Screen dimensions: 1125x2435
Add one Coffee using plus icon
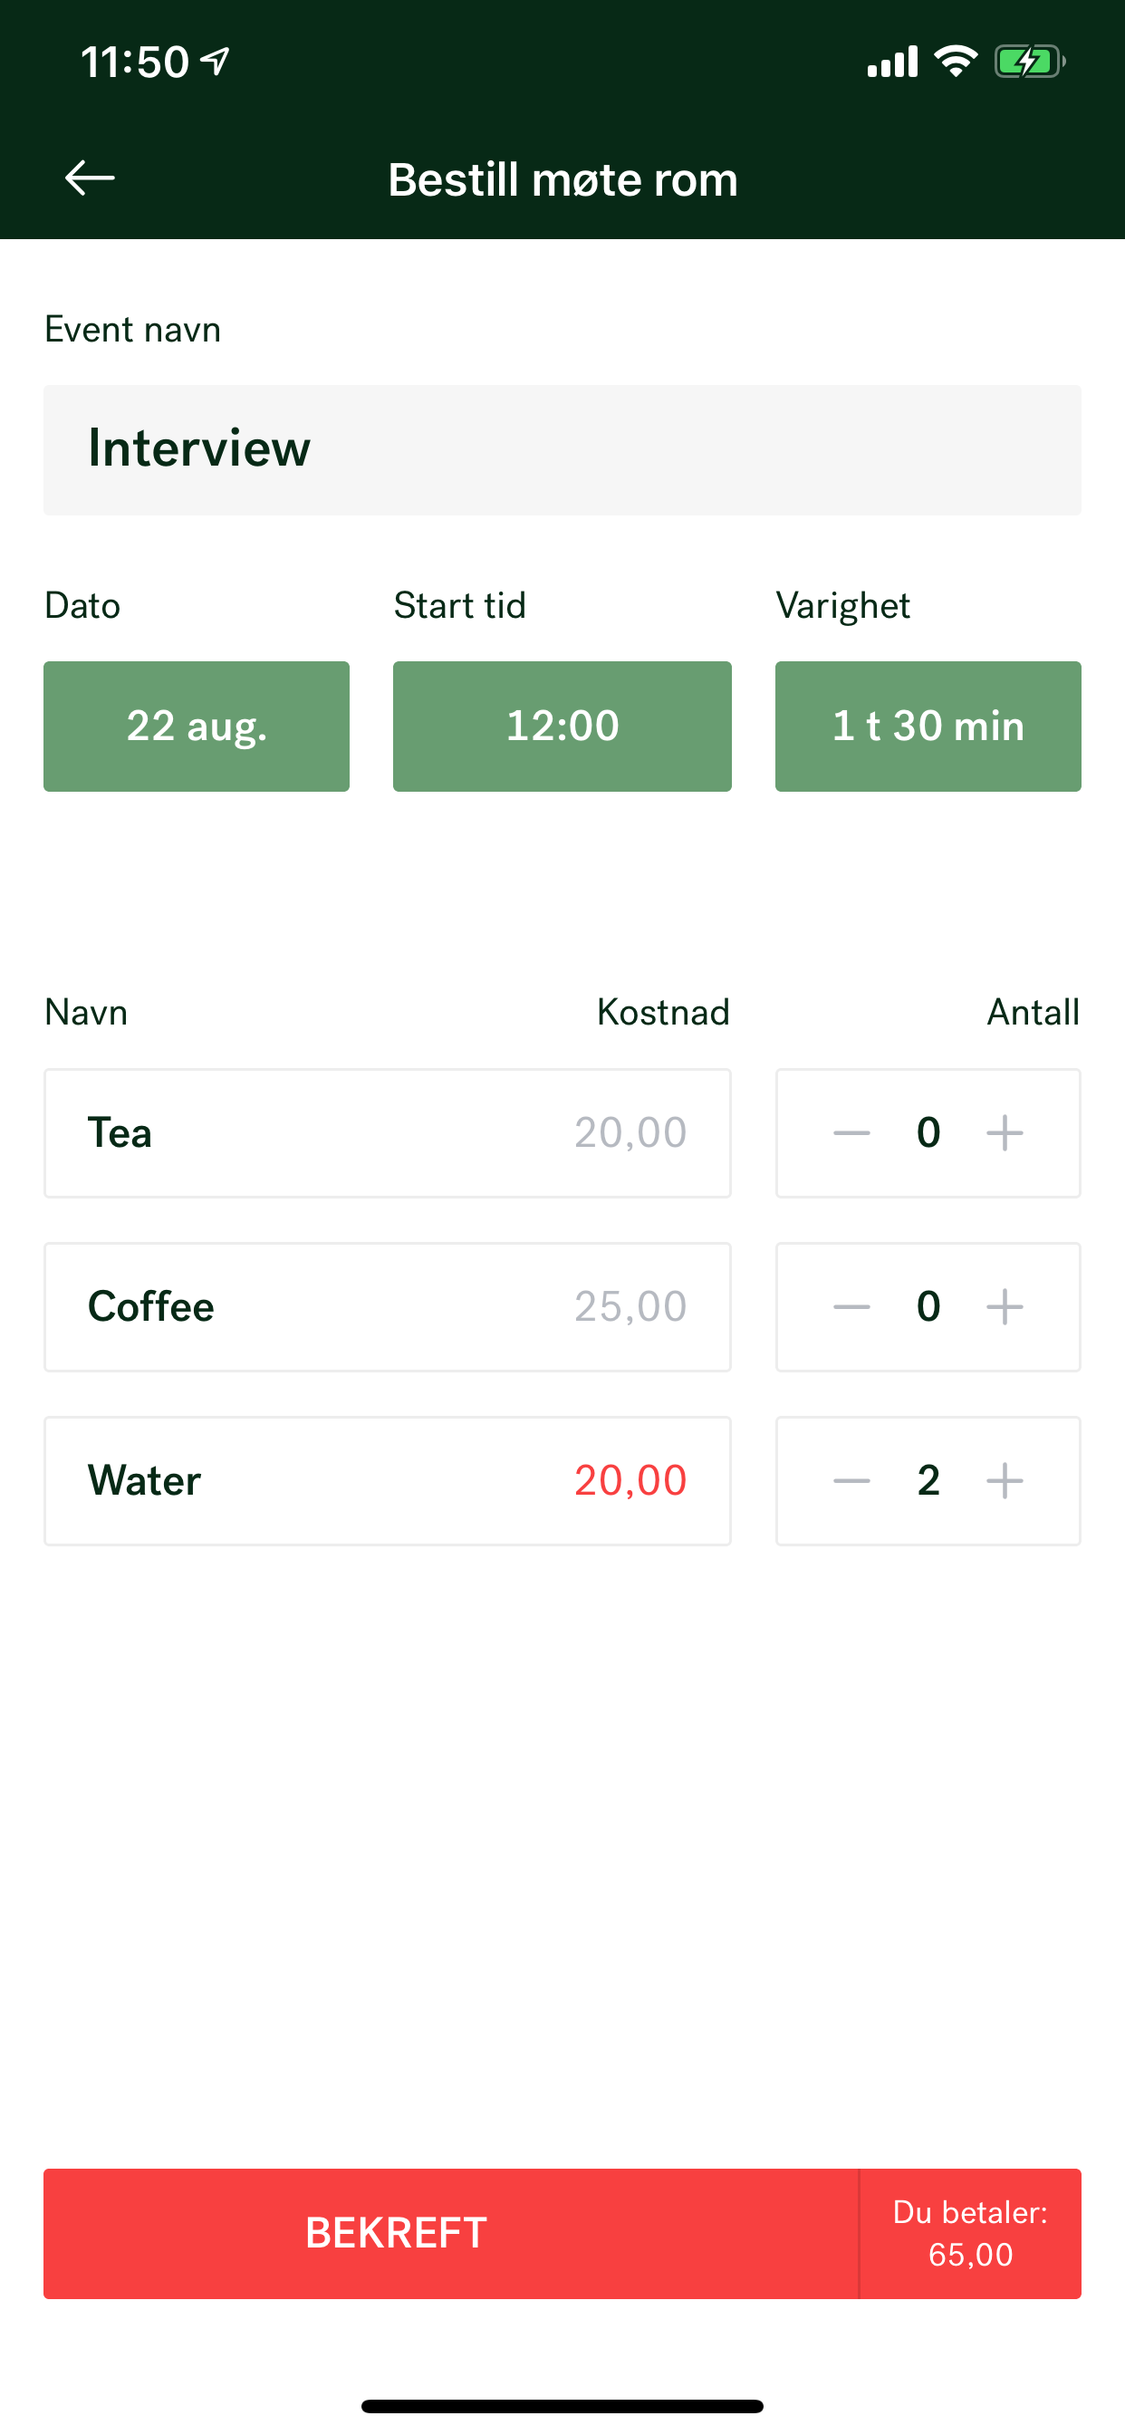pos(1005,1306)
